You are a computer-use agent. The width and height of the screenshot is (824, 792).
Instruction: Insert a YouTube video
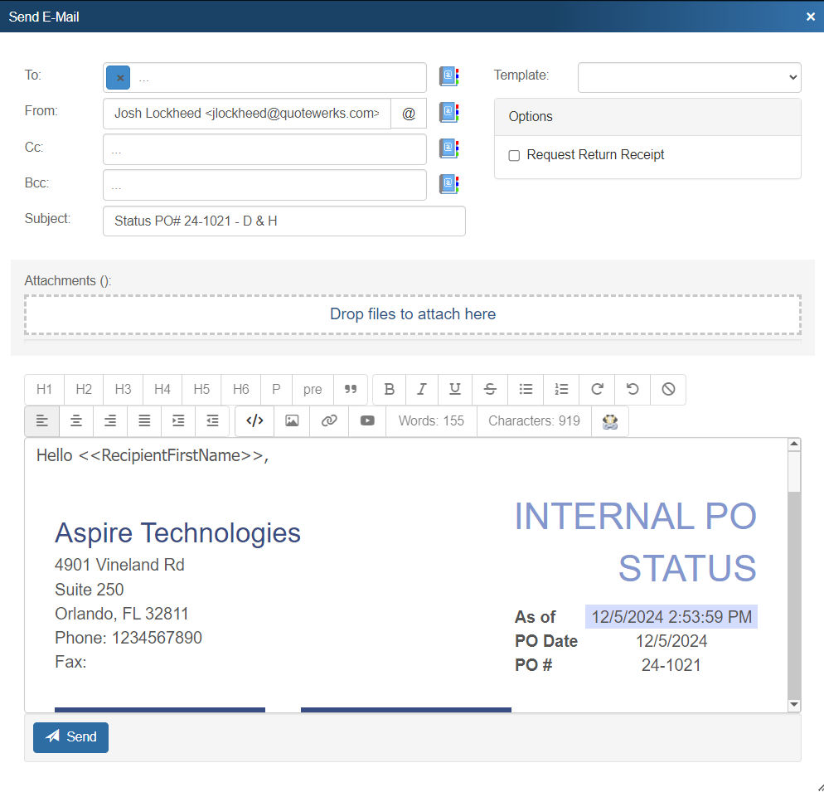[367, 420]
